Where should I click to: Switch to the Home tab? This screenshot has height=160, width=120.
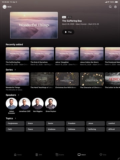coord(18,155)
